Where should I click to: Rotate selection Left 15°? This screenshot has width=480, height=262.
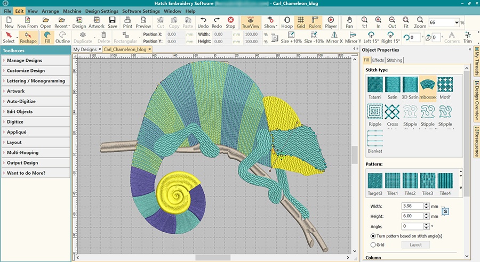click(371, 37)
